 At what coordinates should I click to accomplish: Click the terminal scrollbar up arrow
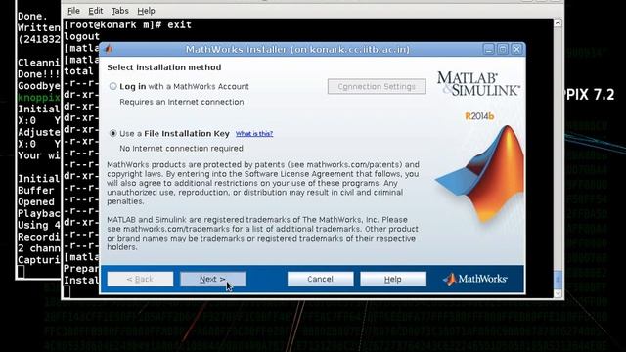point(558,23)
